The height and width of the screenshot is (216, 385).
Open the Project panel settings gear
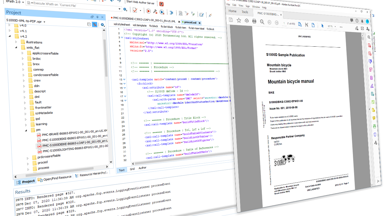click(102, 25)
